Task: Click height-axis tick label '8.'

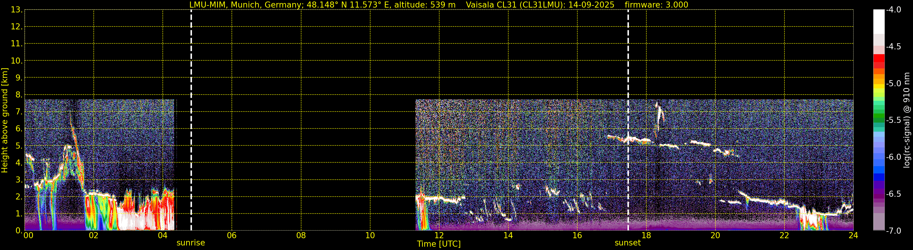Action: click(x=19, y=95)
